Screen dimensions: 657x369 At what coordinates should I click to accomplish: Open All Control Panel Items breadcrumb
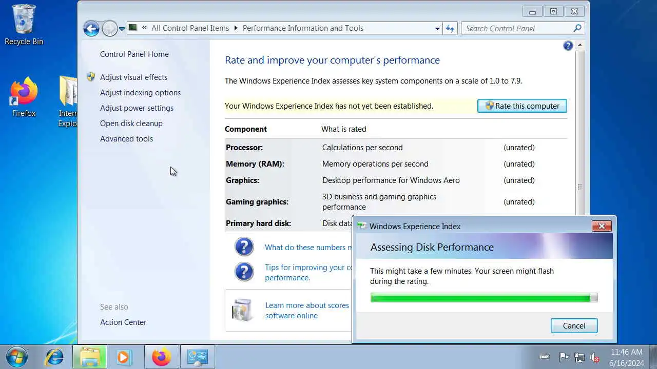coord(190,28)
